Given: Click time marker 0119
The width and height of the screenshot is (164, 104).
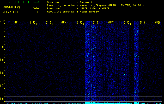Looking at the screenshot, I should click(x=142, y=23).
